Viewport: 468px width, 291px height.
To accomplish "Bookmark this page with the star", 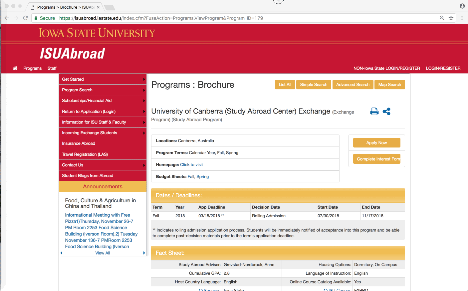I will click(451, 18).
